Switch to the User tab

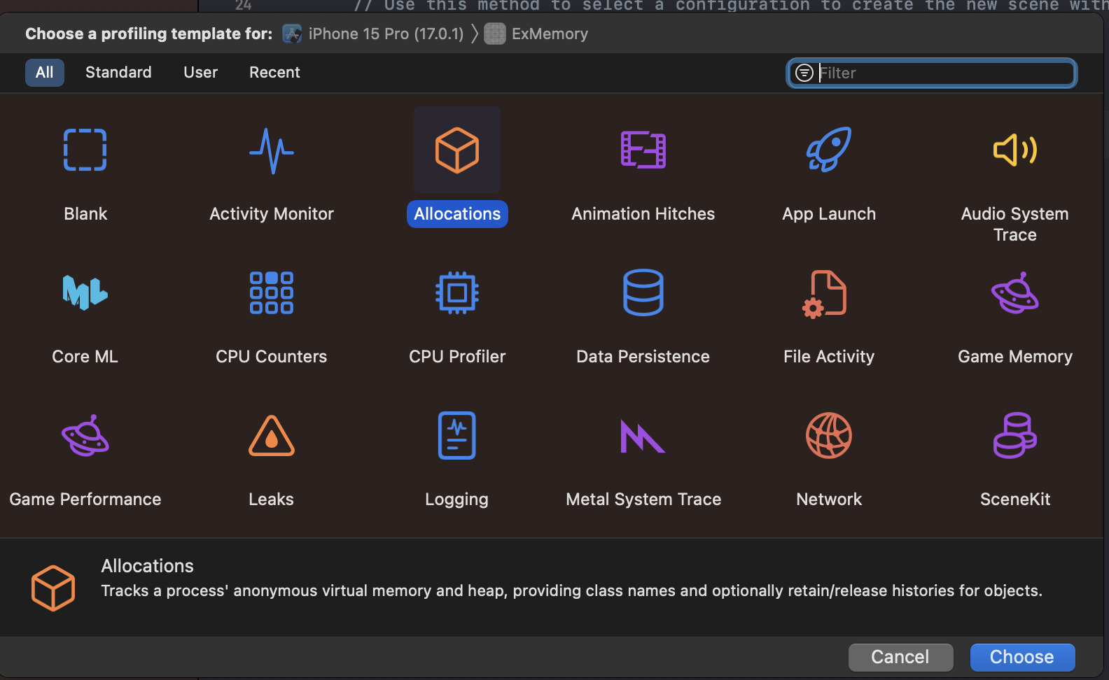(x=201, y=73)
